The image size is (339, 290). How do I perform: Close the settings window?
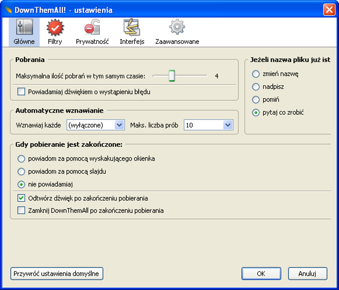click(x=329, y=10)
